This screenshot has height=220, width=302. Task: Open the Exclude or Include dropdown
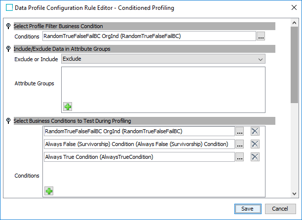click(x=163, y=59)
